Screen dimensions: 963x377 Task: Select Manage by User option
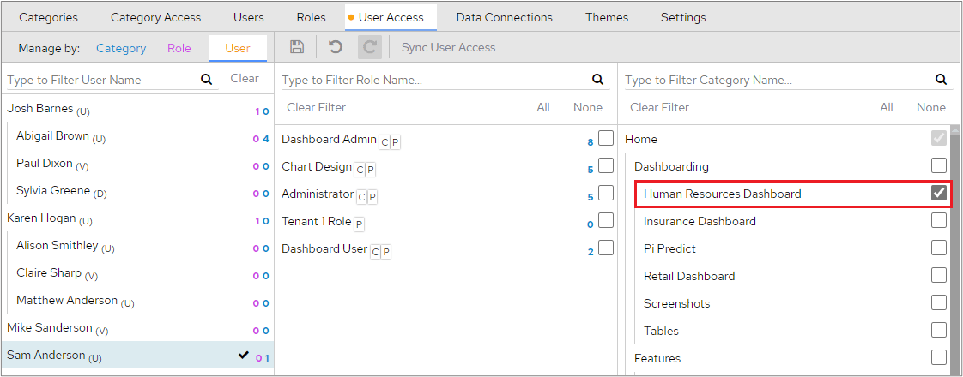238,48
